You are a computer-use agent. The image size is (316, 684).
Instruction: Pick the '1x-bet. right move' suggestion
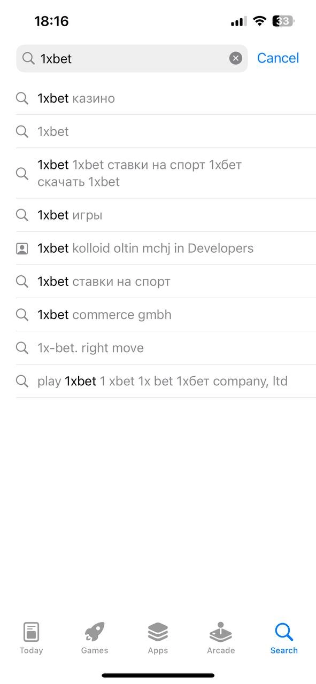pos(166,348)
